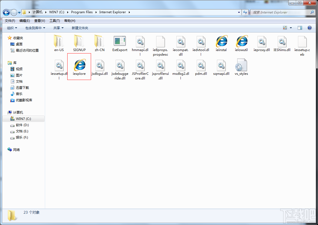Open the change view options arrow
318x225 pixels.
291,28
